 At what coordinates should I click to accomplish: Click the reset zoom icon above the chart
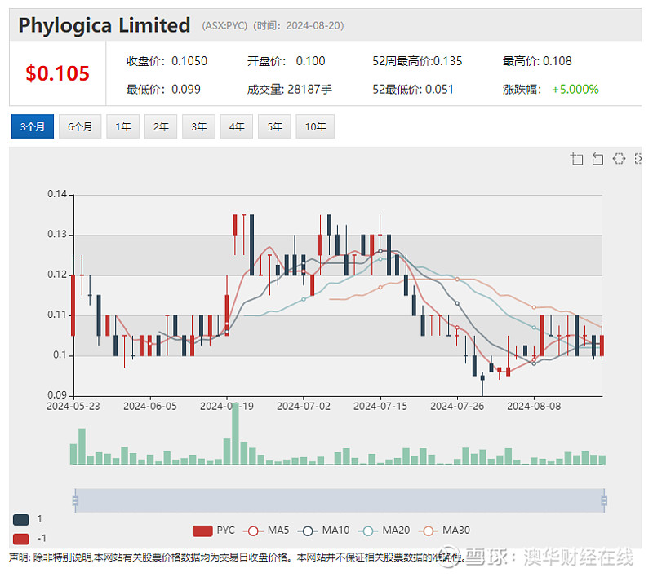pos(597,159)
